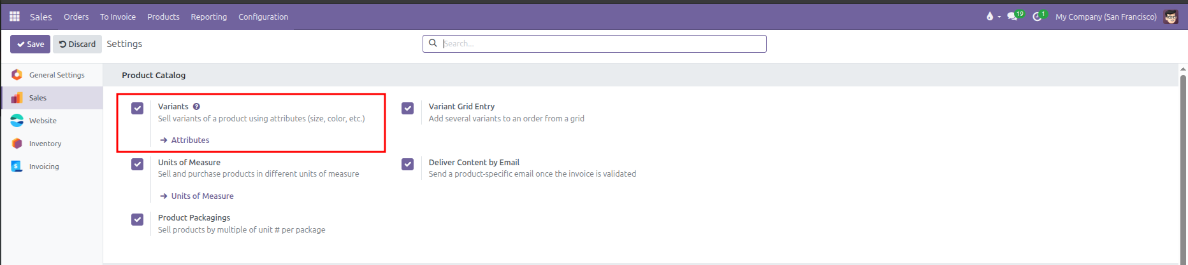
Task: Open the To Invoice menu
Action: 117,17
